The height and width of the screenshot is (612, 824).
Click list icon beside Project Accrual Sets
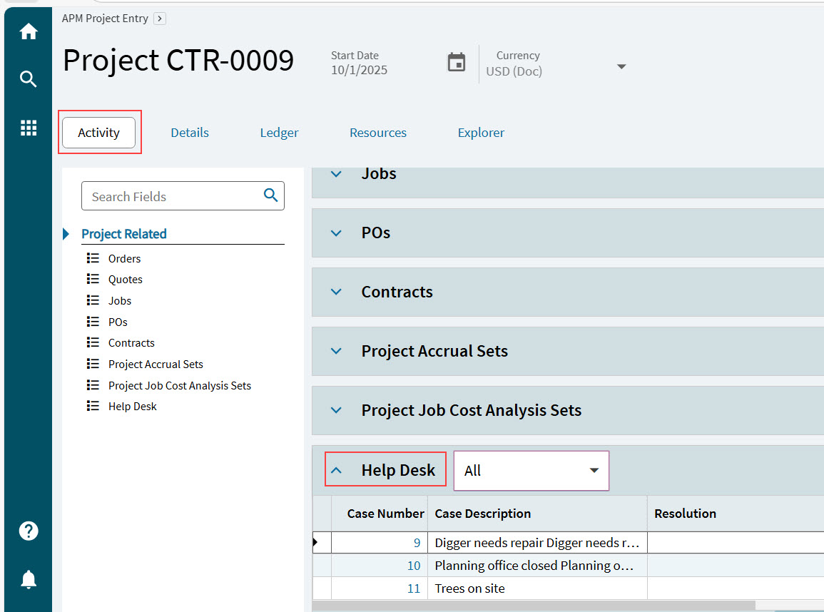pos(93,364)
